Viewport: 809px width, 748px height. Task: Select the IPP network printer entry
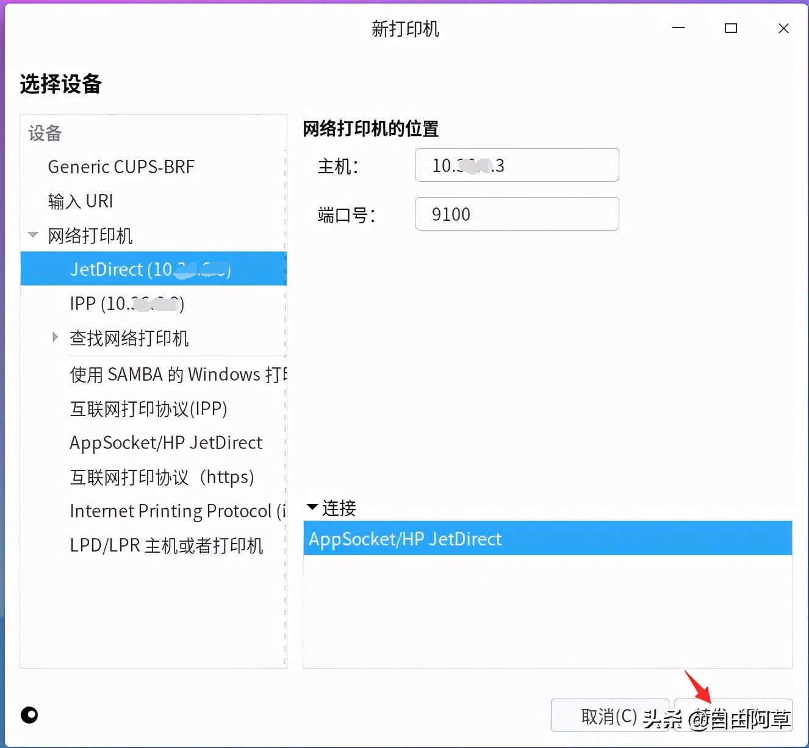tap(126, 303)
